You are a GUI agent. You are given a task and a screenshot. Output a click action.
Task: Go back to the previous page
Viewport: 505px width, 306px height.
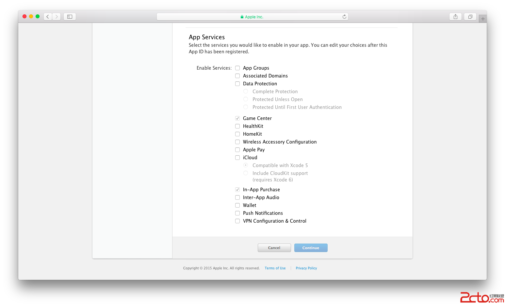pos(48,17)
